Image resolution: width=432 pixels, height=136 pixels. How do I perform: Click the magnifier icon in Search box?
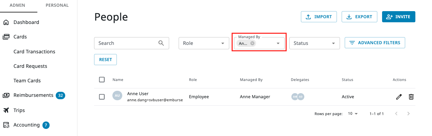161,43
